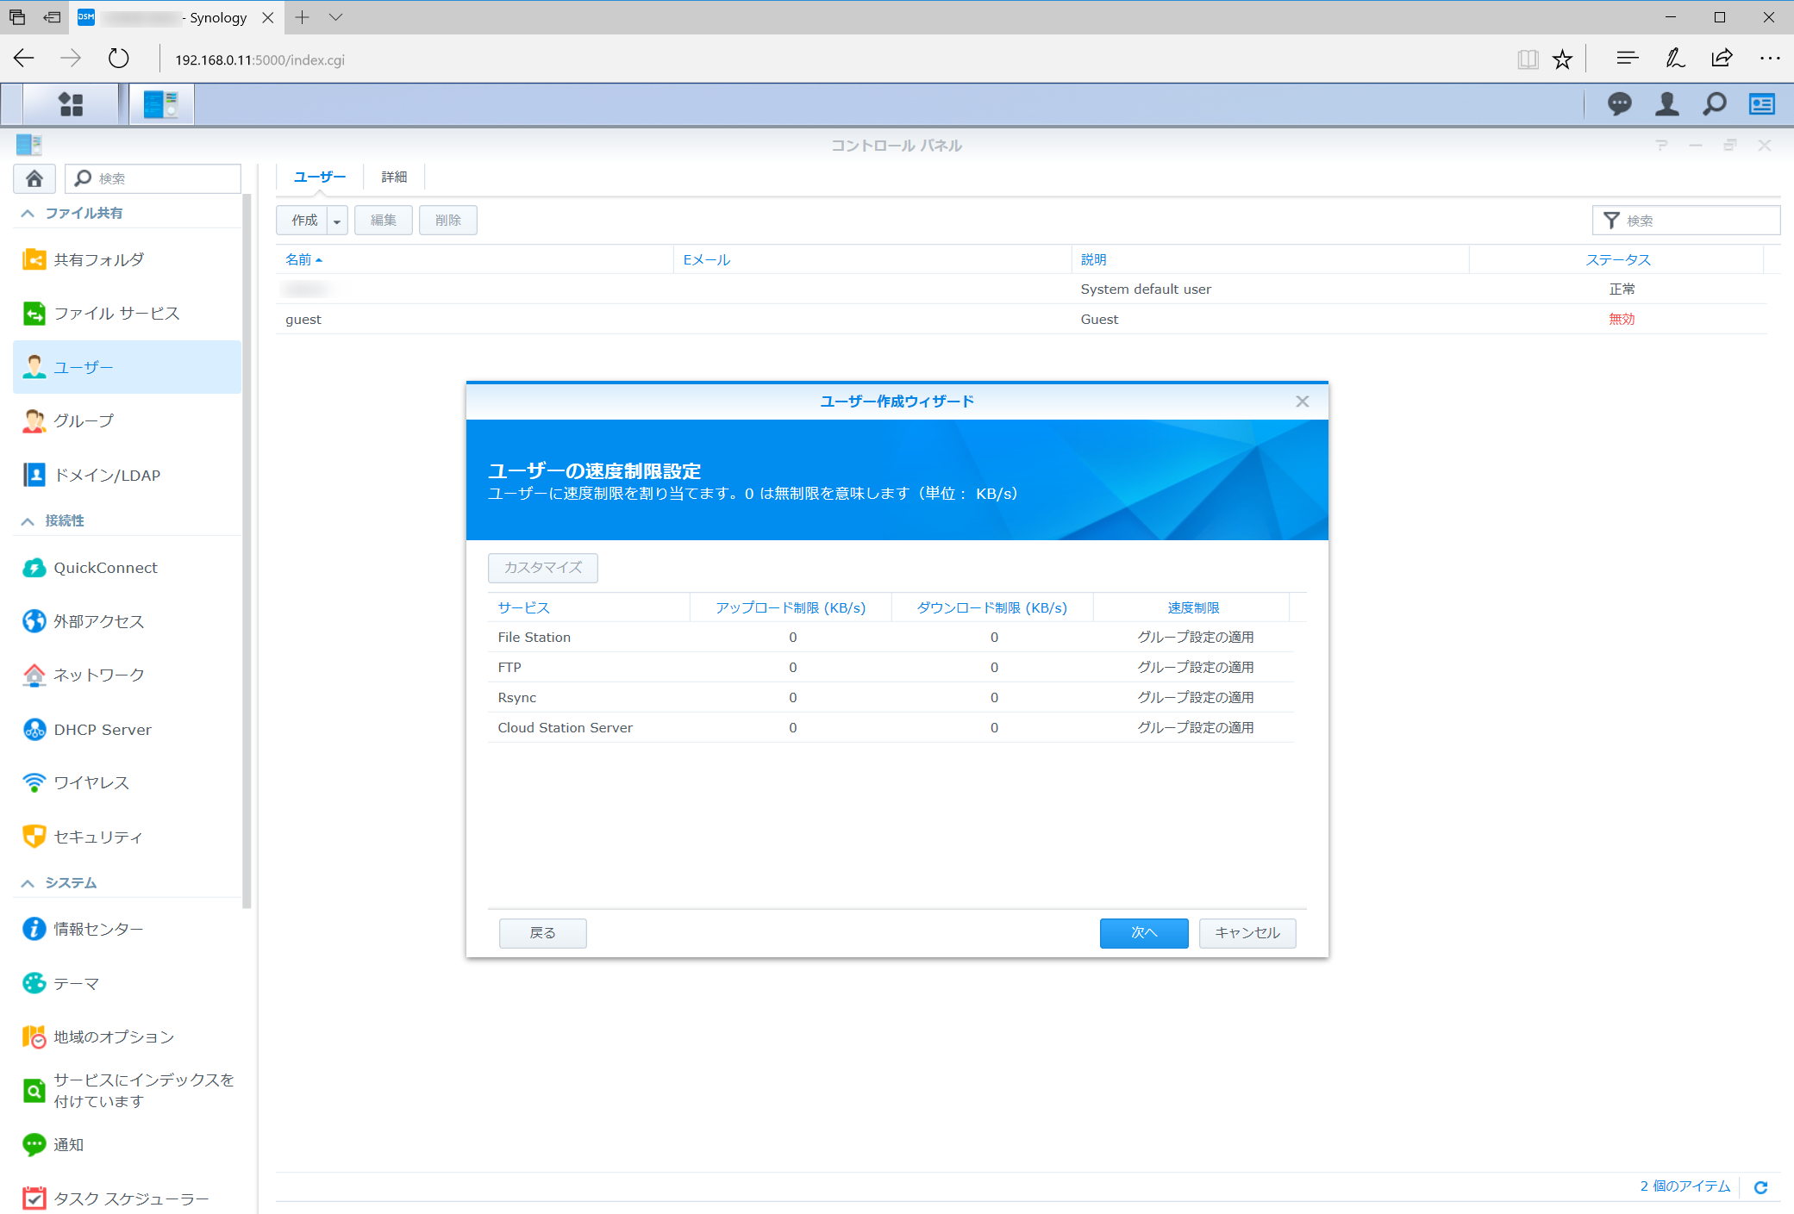This screenshot has width=1794, height=1214.
Task: Collapse the Connectivity section
Action: [x=28, y=520]
